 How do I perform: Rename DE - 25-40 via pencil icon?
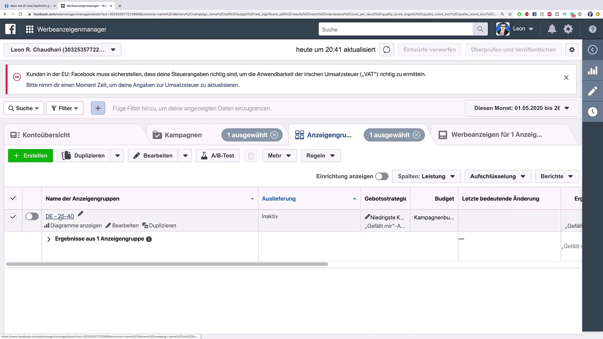click(x=81, y=214)
